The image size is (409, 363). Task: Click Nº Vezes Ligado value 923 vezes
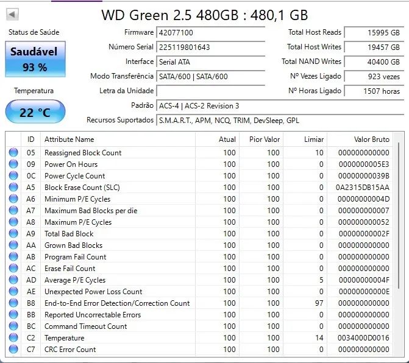tap(374, 76)
